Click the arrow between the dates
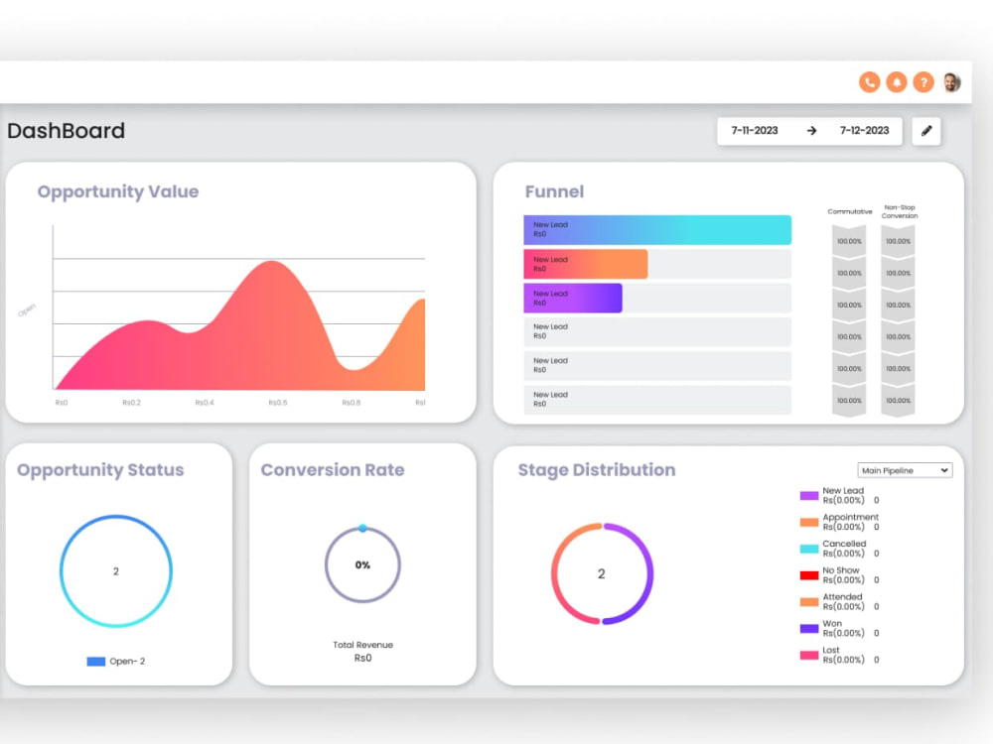Viewport: 993px width, 744px height. tap(811, 131)
